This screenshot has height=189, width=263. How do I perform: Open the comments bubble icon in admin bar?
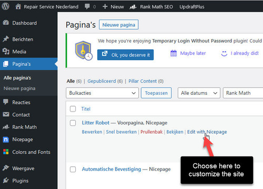click(x=87, y=7)
